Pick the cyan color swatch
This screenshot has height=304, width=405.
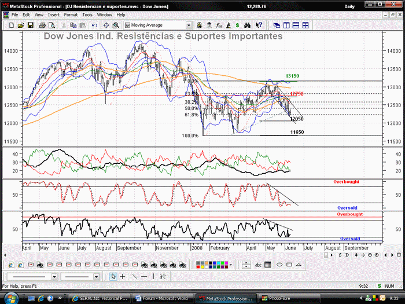tap(219, 263)
